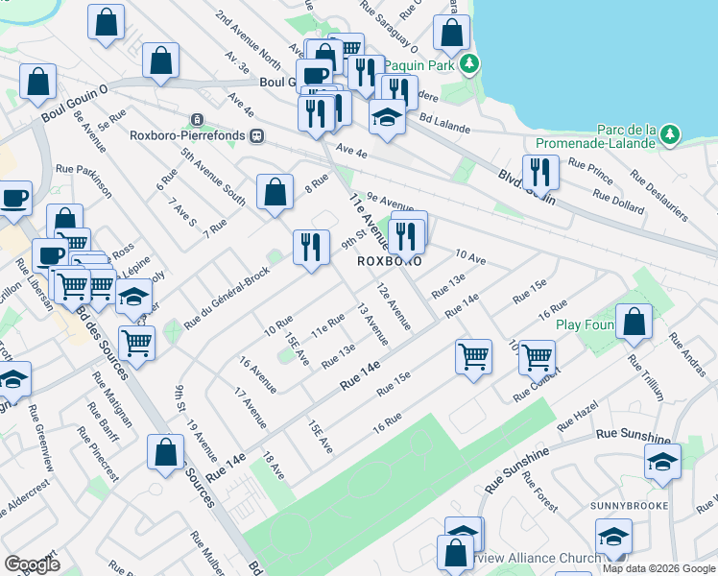The image size is (718, 576).
Task: Click the Rue Dollard street label
Action: pos(618,202)
